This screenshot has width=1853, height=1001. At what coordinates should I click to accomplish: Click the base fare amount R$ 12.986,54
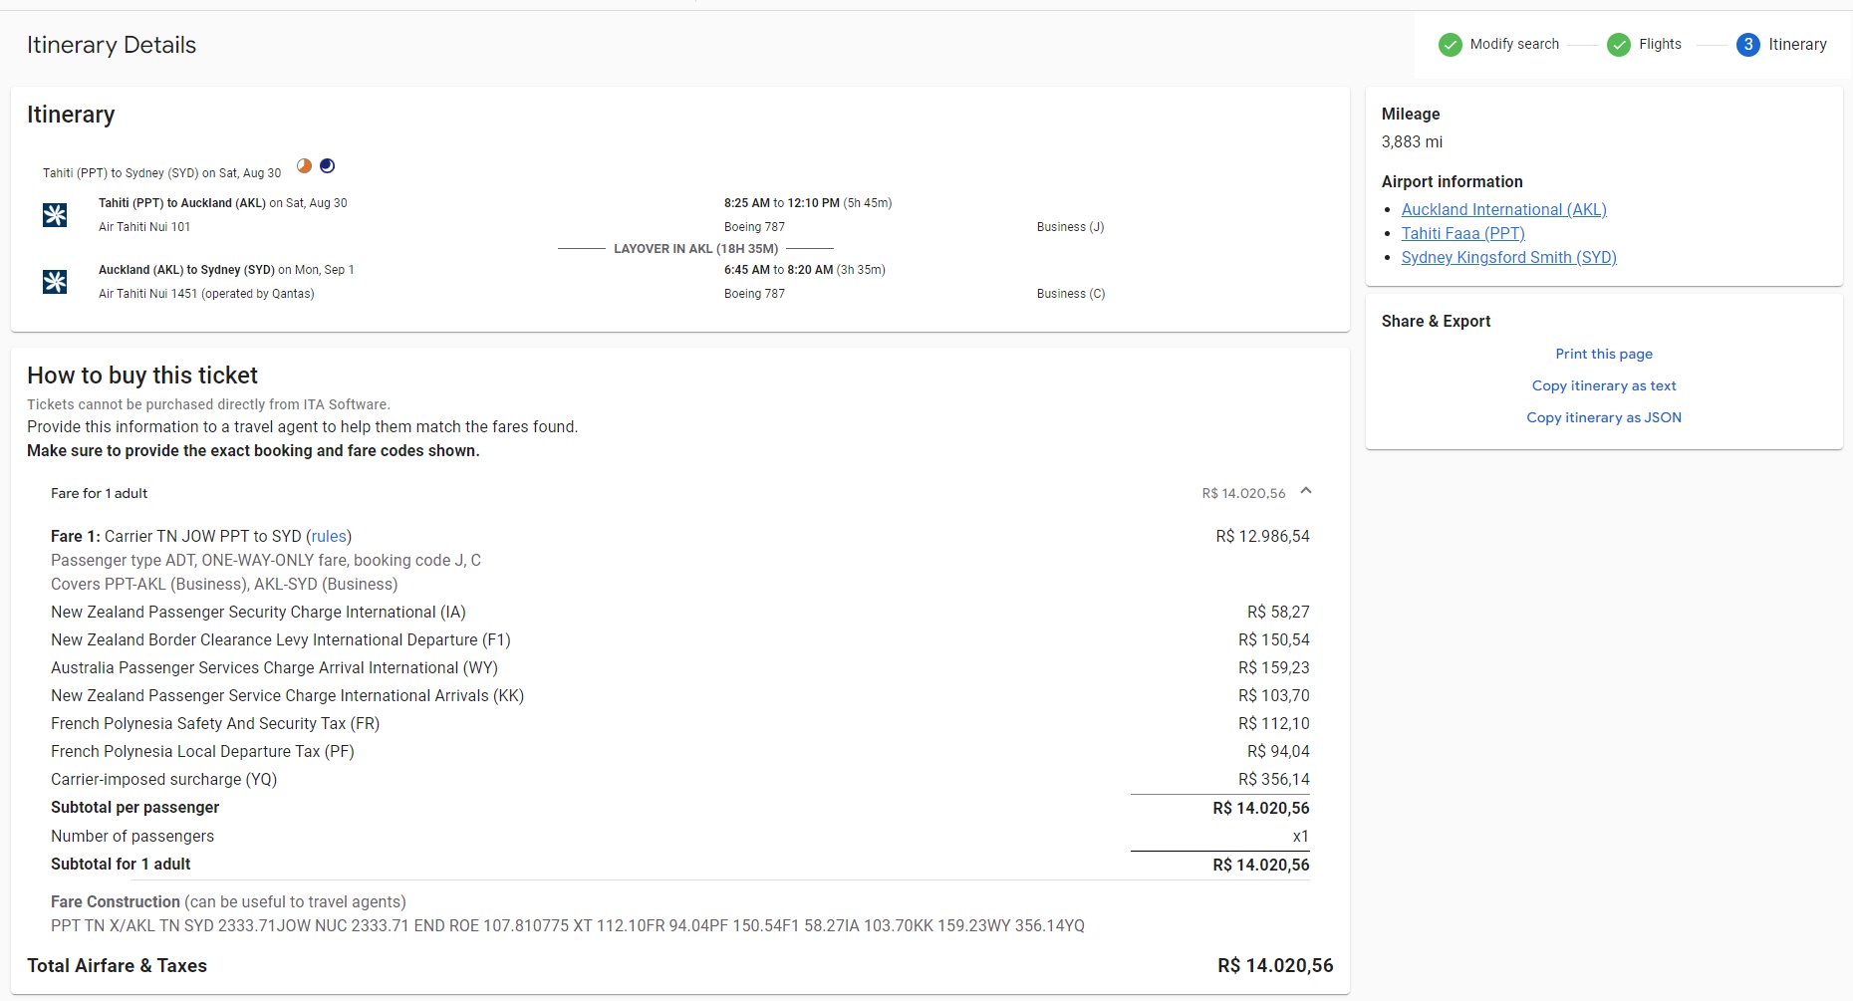(x=1262, y=536)
